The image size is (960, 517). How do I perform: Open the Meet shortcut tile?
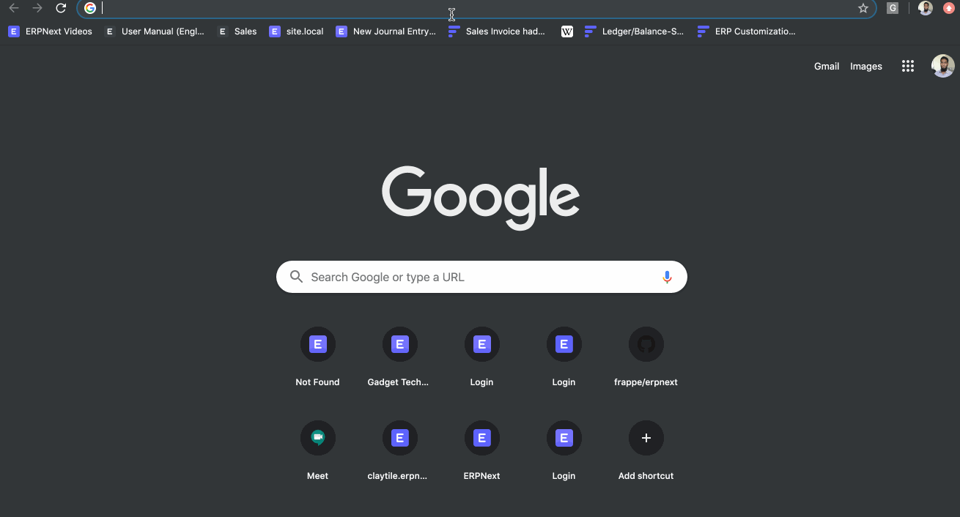(x=317, y=438)
